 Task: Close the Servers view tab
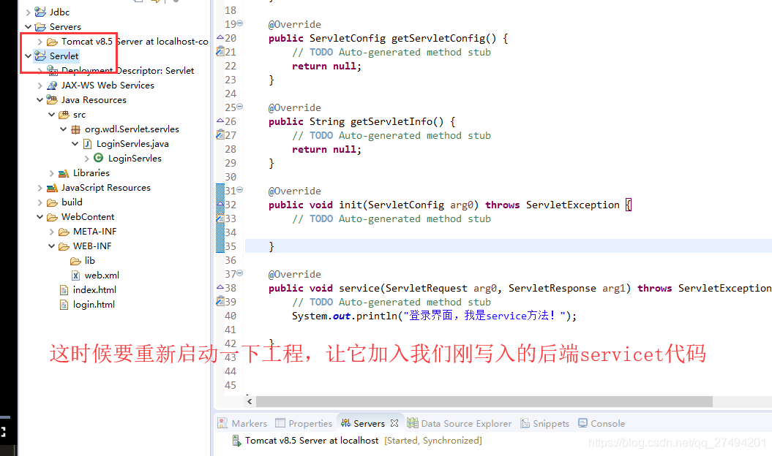(x=394, y=423)
